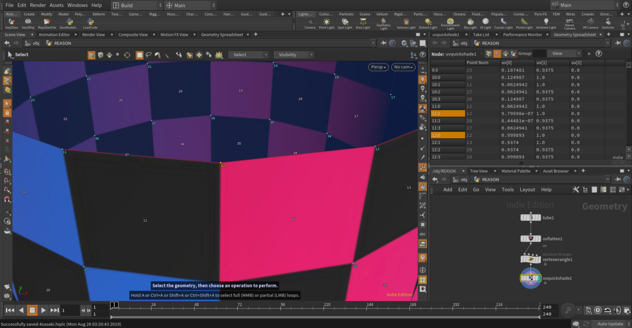Open the Visibility dropdown
Screen dimensions: 632x328
[x=293, y=55]
